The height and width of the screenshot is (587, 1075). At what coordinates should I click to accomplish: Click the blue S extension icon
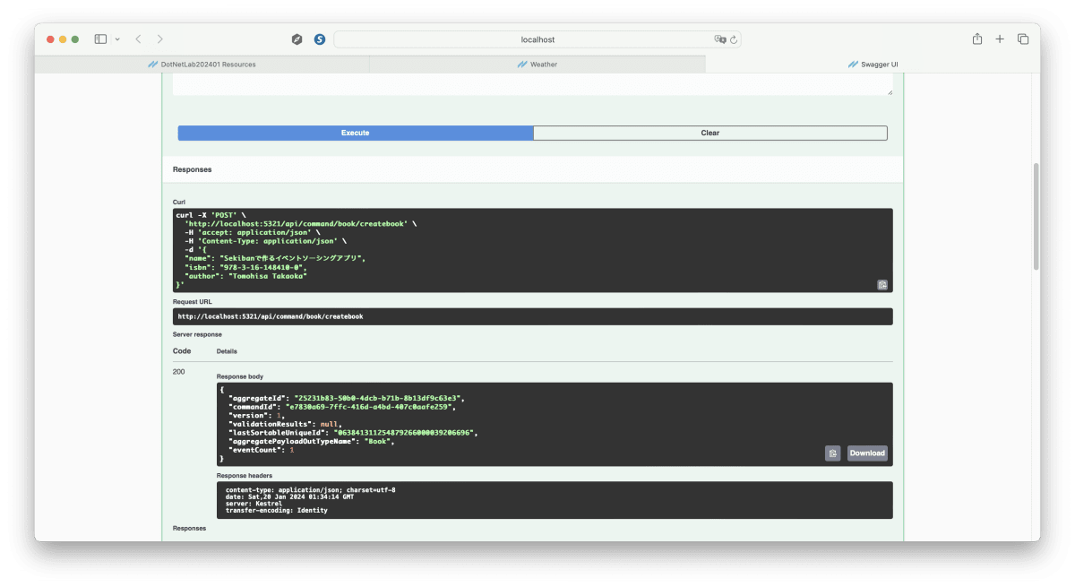(x=320, y=39)
